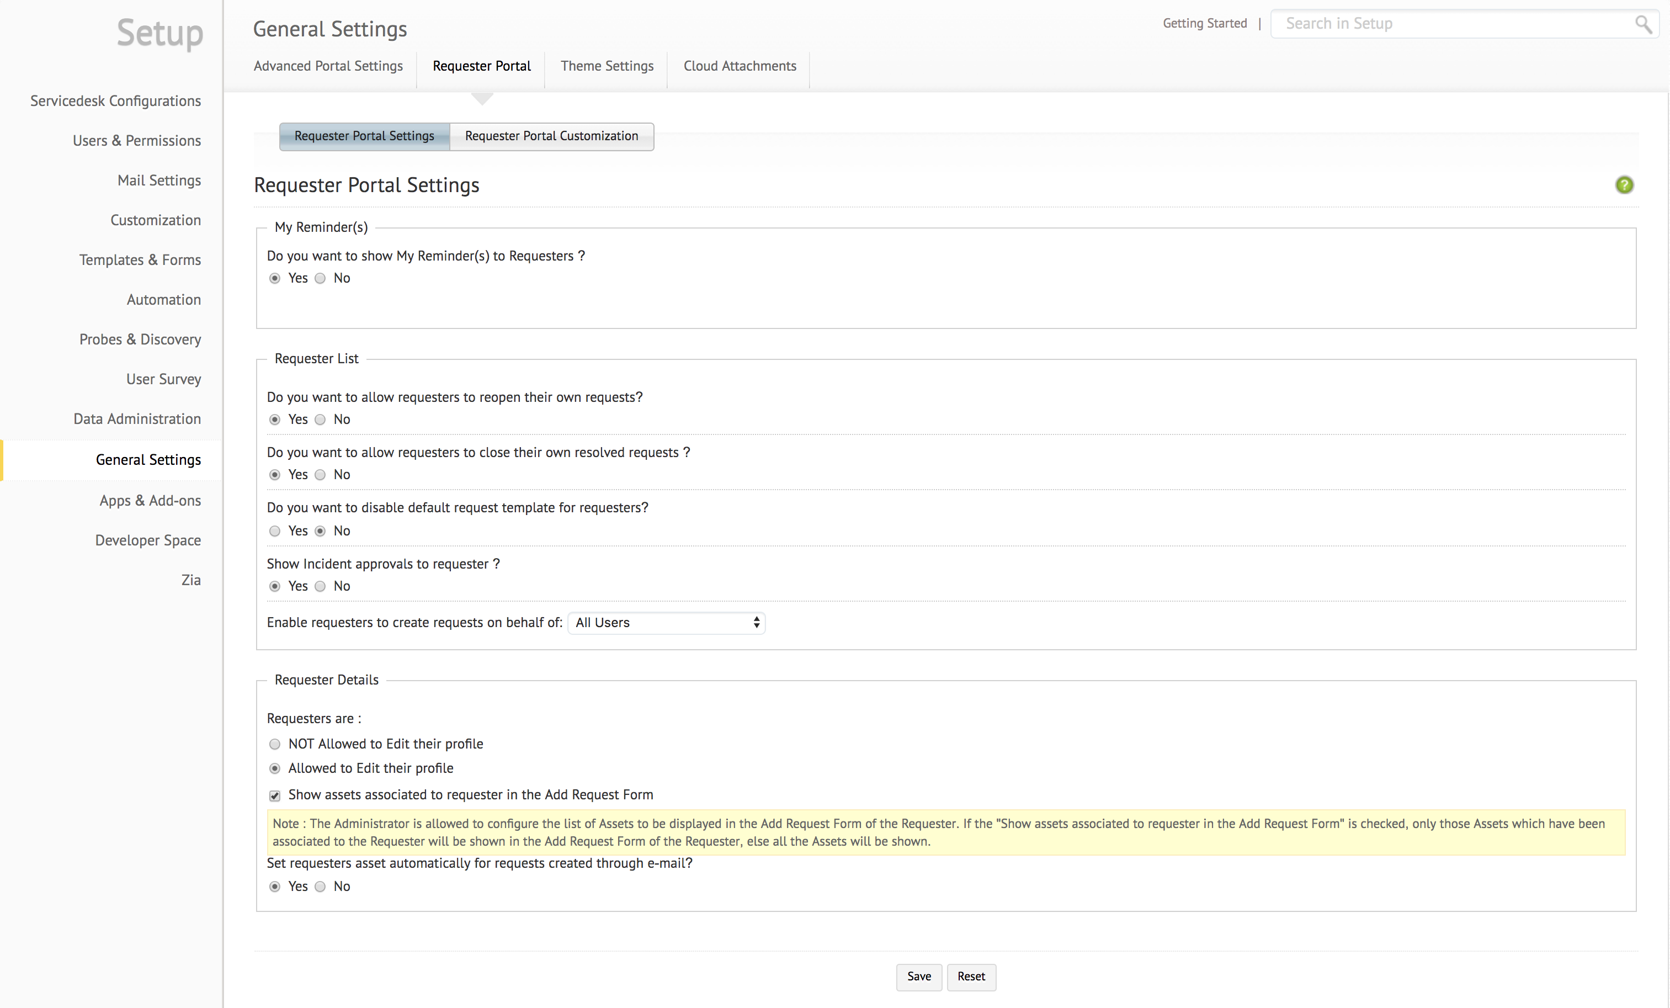Open the create on behalf of dropdown

tap(666, 622)
